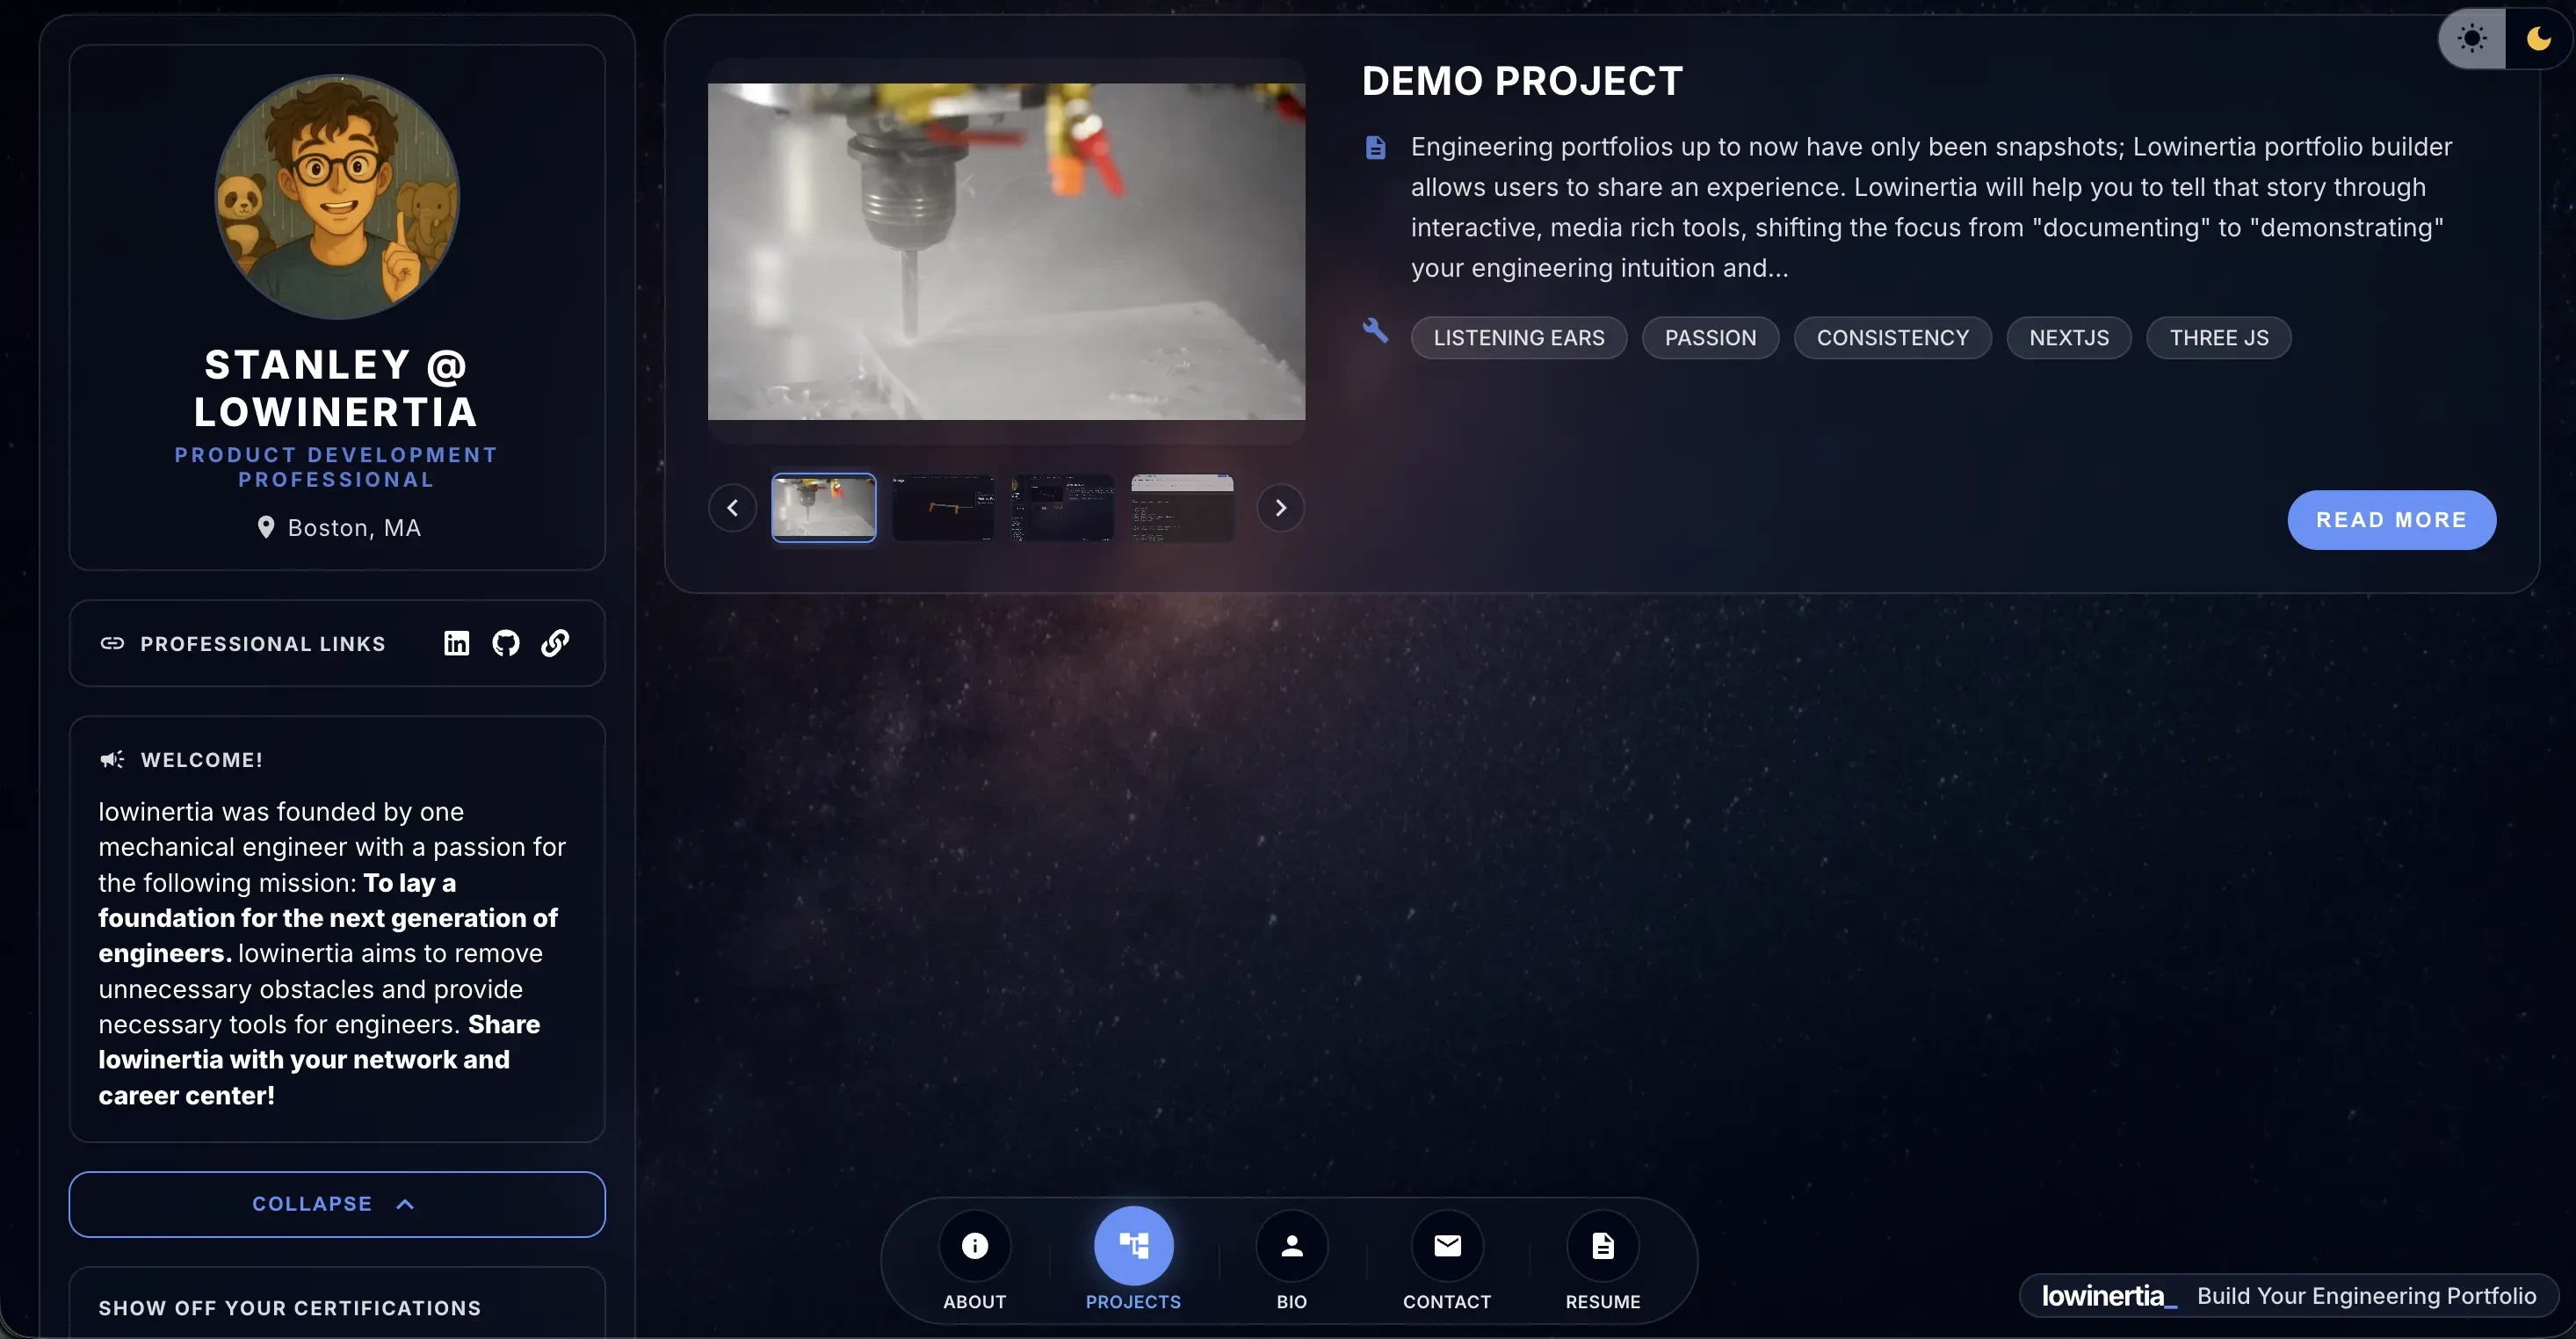Click the READ MORE button
This screenshot has height=1339, width=2576.
pos(2392,519)
